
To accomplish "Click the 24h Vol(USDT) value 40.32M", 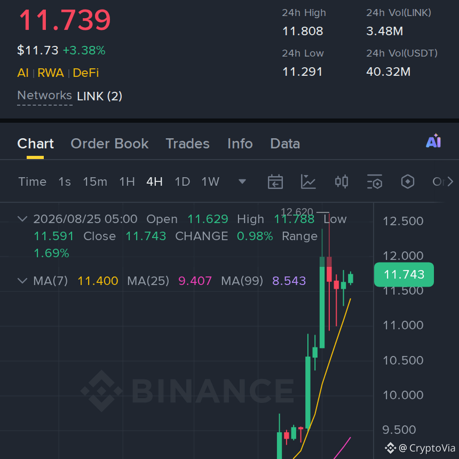I will pyautogui.click(x=388, y=72).
